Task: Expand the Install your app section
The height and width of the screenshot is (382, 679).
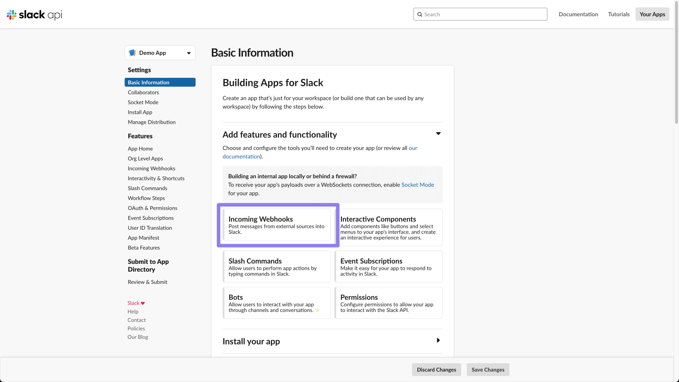Action: (437, 341)
